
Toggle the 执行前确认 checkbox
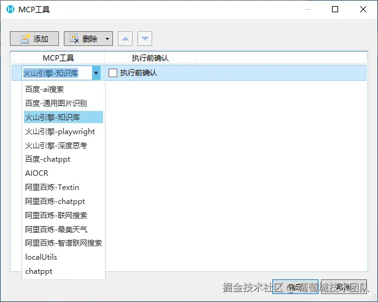click(x=112, y=73)
